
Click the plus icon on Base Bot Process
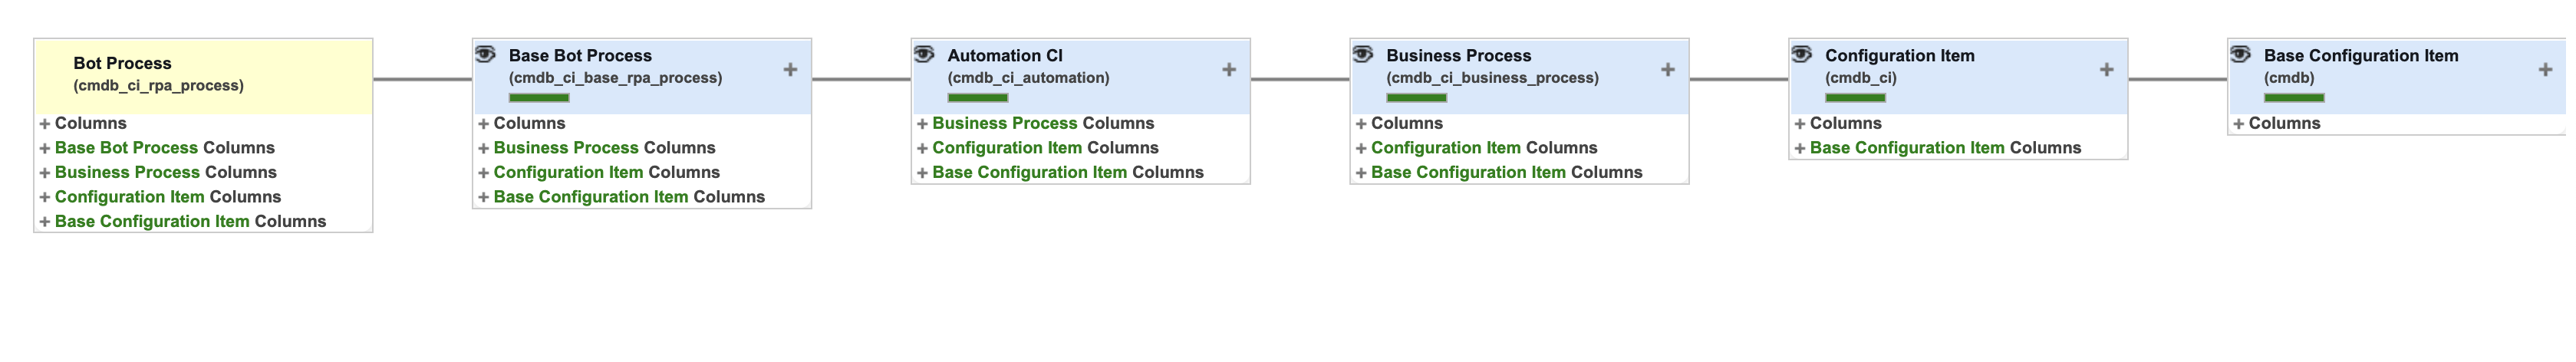click(790, 70)
